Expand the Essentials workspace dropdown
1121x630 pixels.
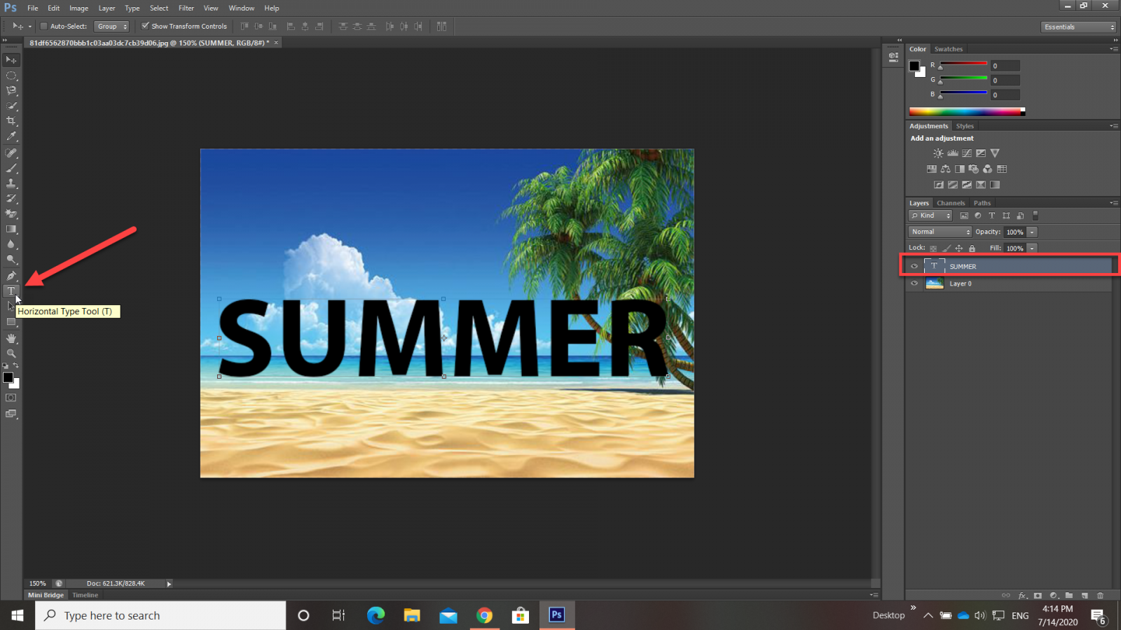(x=1078, y=27)
